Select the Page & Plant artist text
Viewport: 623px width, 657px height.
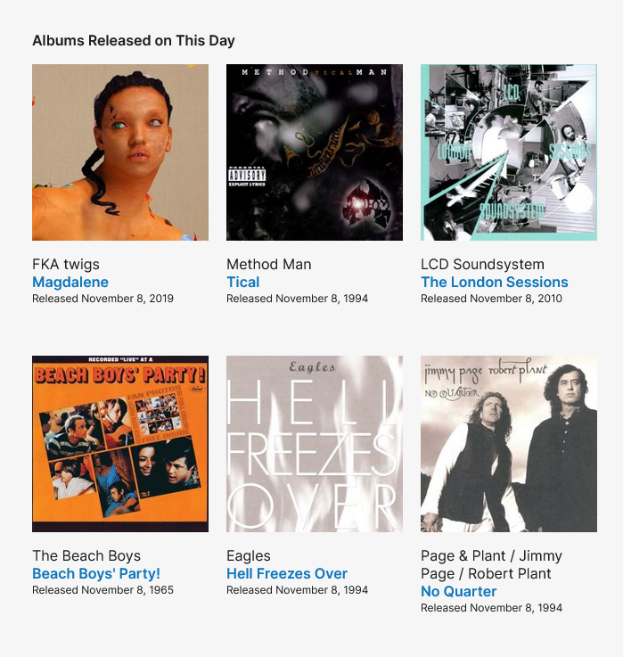point(491,564)
